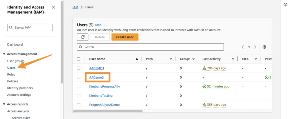Open the AADEMO1 user link

(x=97, y=68)
